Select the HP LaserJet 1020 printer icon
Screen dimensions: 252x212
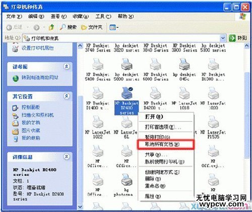point(213,93)
